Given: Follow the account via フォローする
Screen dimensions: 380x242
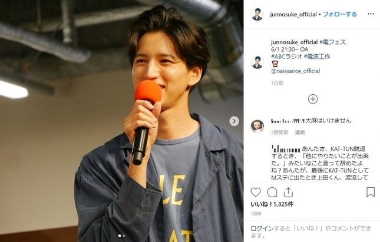Looking at the screenshot, I should (x=339, y=14).
